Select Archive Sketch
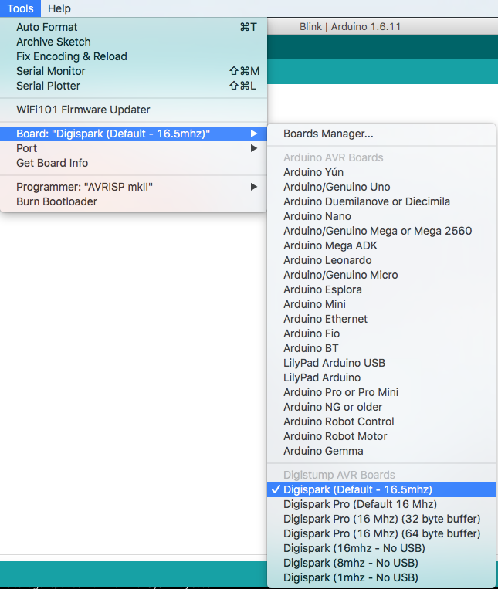The height and width of the screenshot is (589, 498). (134, 42)
